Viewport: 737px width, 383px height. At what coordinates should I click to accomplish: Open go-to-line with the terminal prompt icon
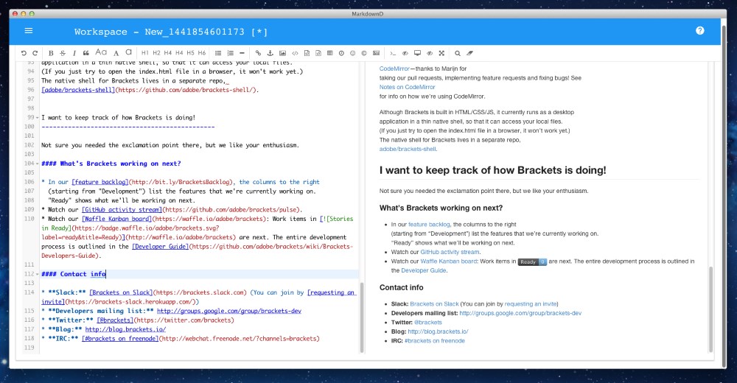coord(393,53)
